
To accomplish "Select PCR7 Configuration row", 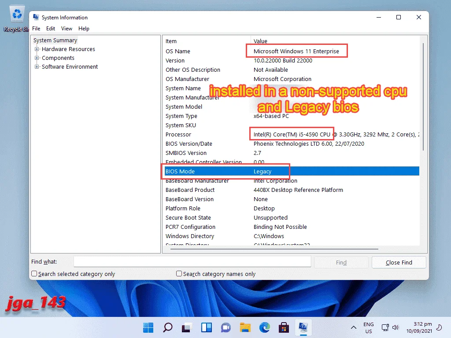I will click(291, 227).
